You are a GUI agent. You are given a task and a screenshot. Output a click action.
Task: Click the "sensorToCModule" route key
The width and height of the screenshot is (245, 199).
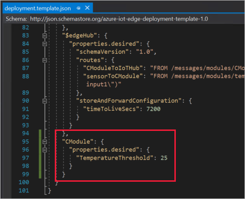coord(113,76)
